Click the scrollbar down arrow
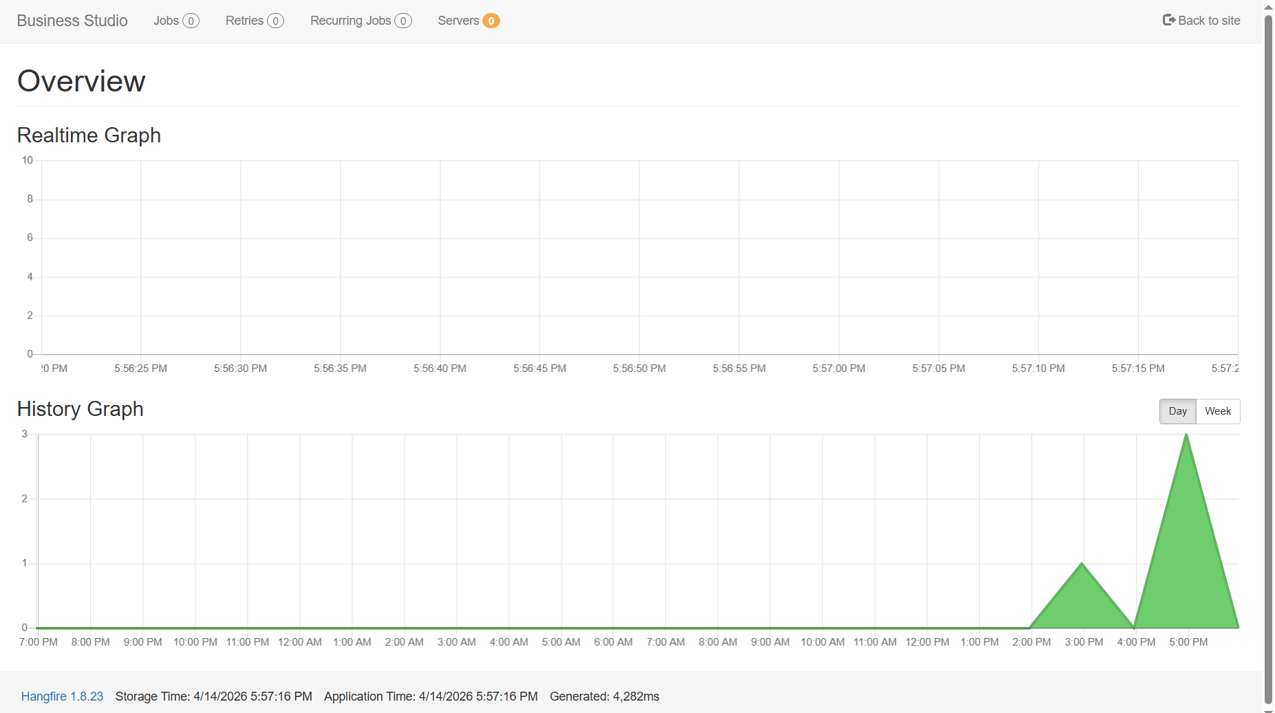 (x=1268, y=710)
